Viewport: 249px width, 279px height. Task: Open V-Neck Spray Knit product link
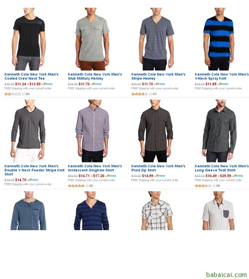tap(222, 76)
